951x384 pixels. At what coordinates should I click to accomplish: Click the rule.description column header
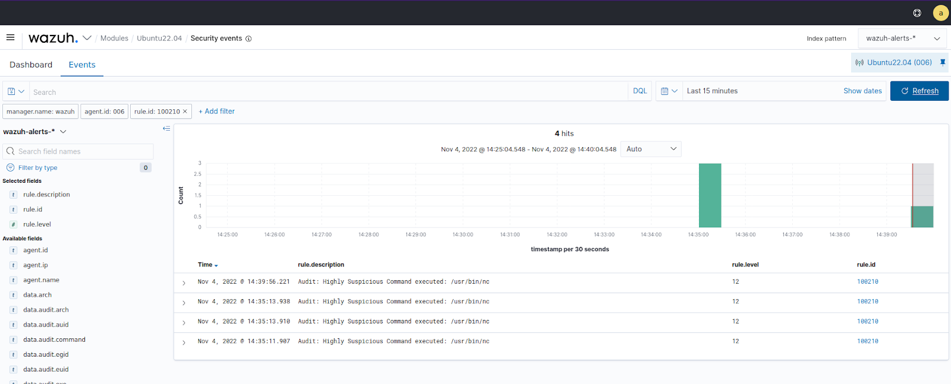tap(321, 265)
